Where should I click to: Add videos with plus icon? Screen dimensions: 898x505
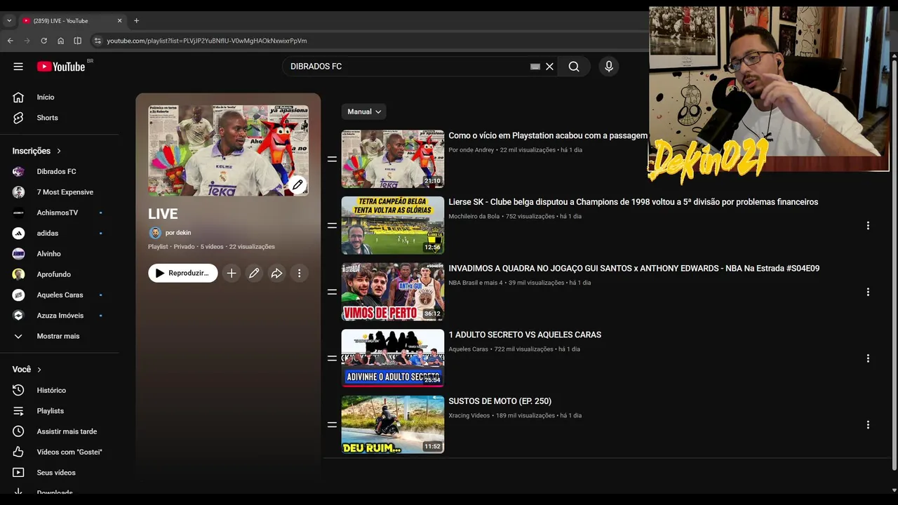[x=232, y=274]
